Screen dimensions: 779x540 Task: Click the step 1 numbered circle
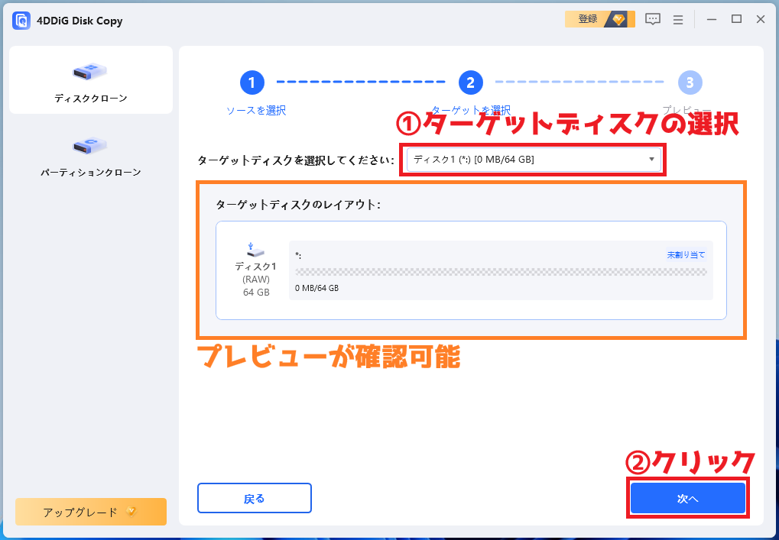[x=252, y=82]
